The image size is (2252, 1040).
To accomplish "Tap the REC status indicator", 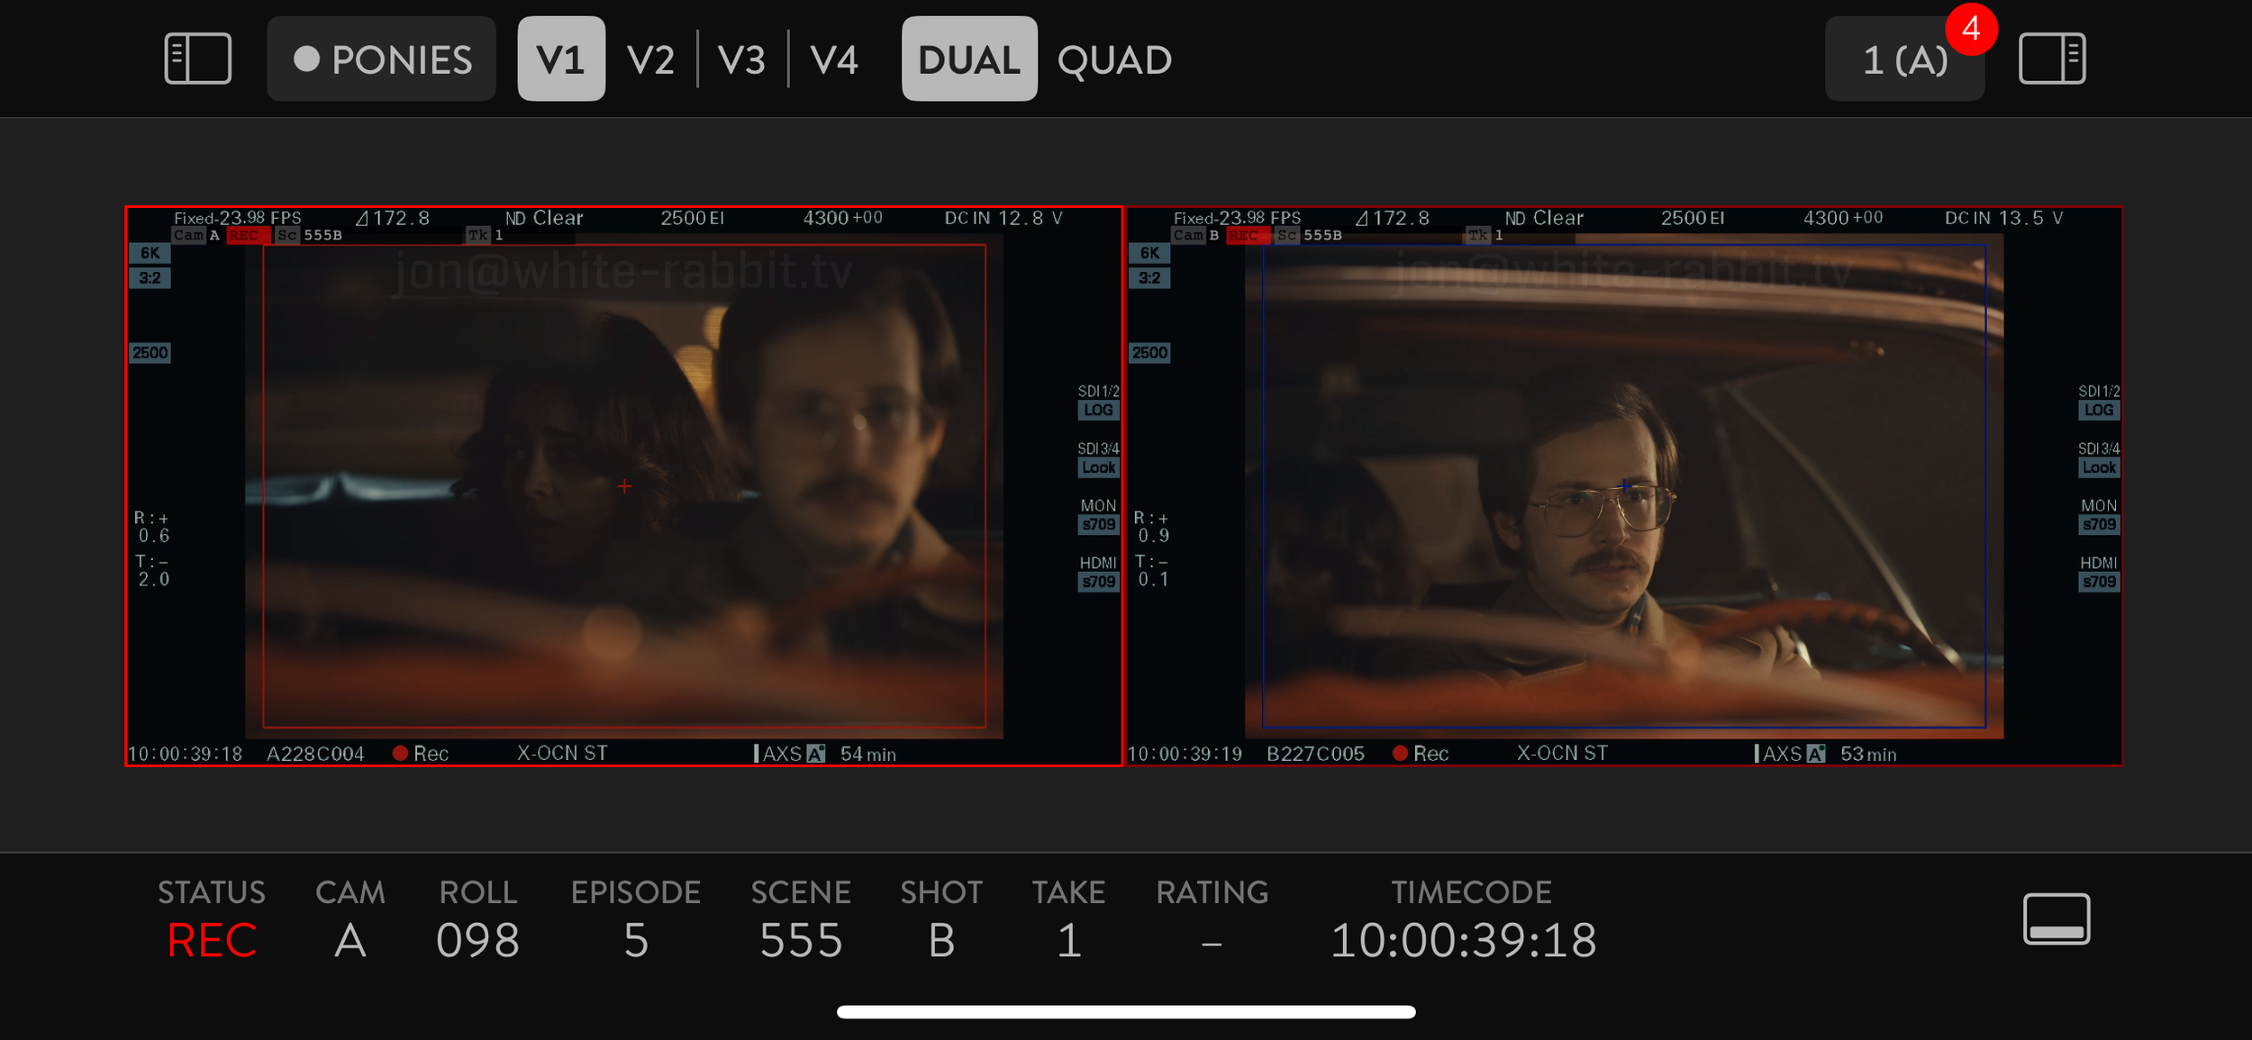I will point(212,940).
